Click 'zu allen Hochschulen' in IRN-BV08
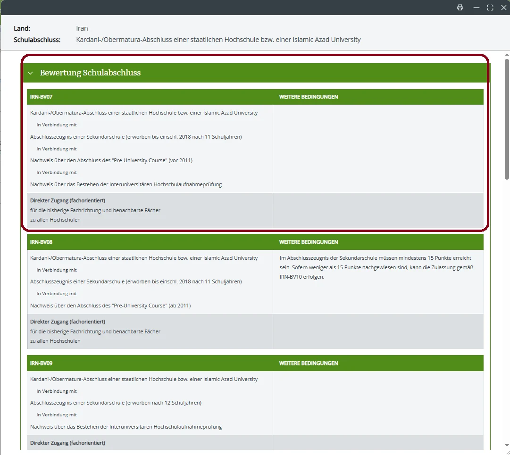Viewport: 510px width, 455px height. tap(55, 341)
